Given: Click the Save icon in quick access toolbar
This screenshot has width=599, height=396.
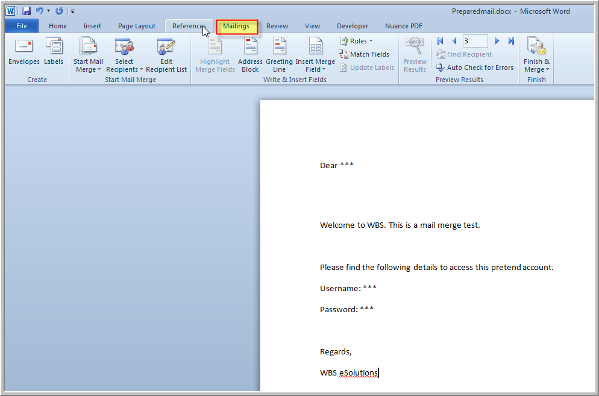Looking at the screenshot, I should [x=27, y=11].
